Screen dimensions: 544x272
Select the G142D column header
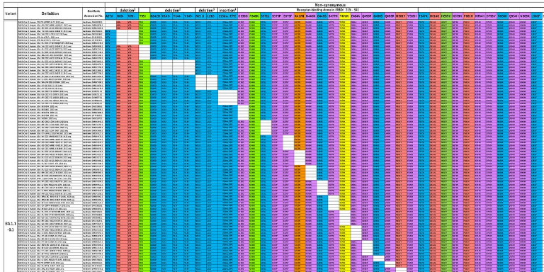155,16
